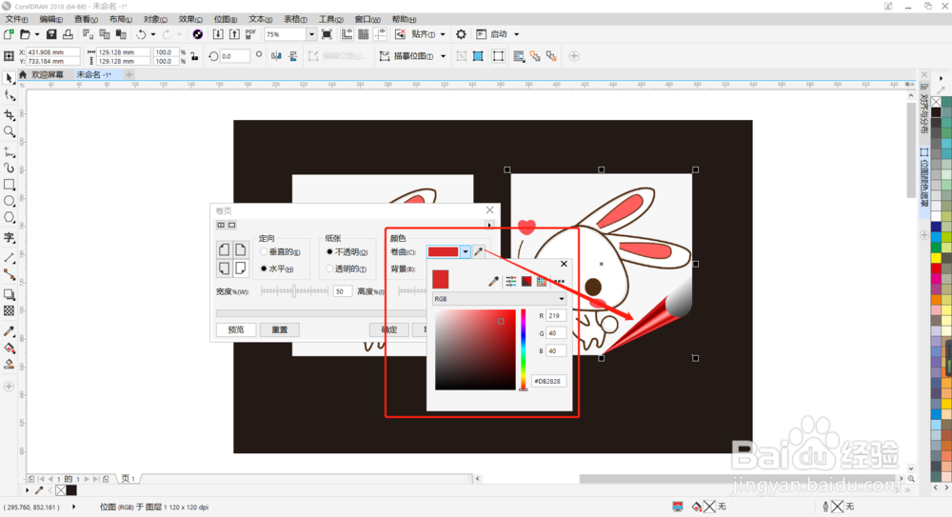Screen dimensions: 952x517
Task: Click the R value 219 field
Action: click(556, 316)
